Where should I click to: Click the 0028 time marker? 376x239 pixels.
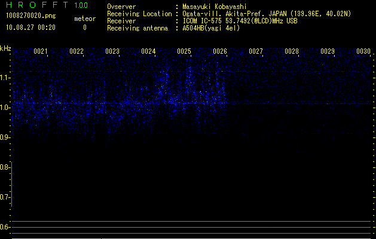292,51
